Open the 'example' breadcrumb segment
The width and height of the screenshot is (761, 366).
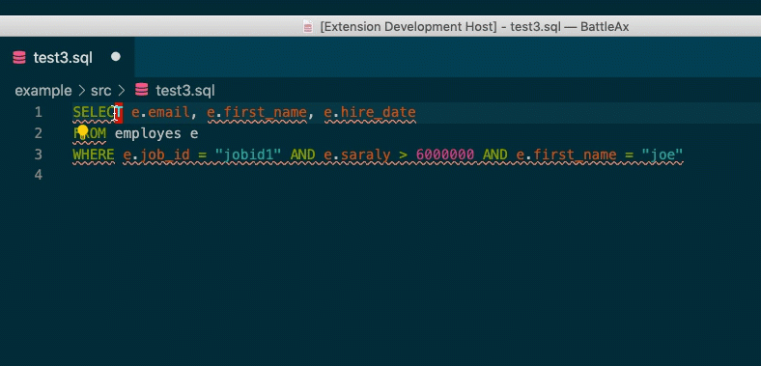tap(43, 90)
